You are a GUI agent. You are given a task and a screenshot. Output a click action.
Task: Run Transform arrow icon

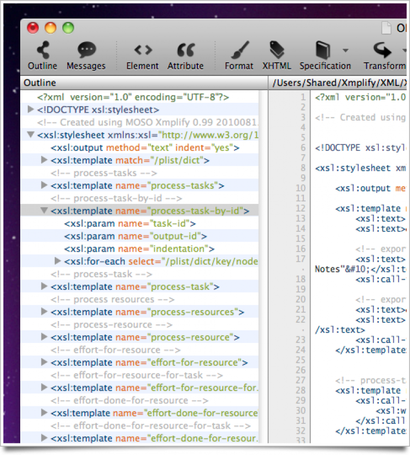tap(382, 50)
